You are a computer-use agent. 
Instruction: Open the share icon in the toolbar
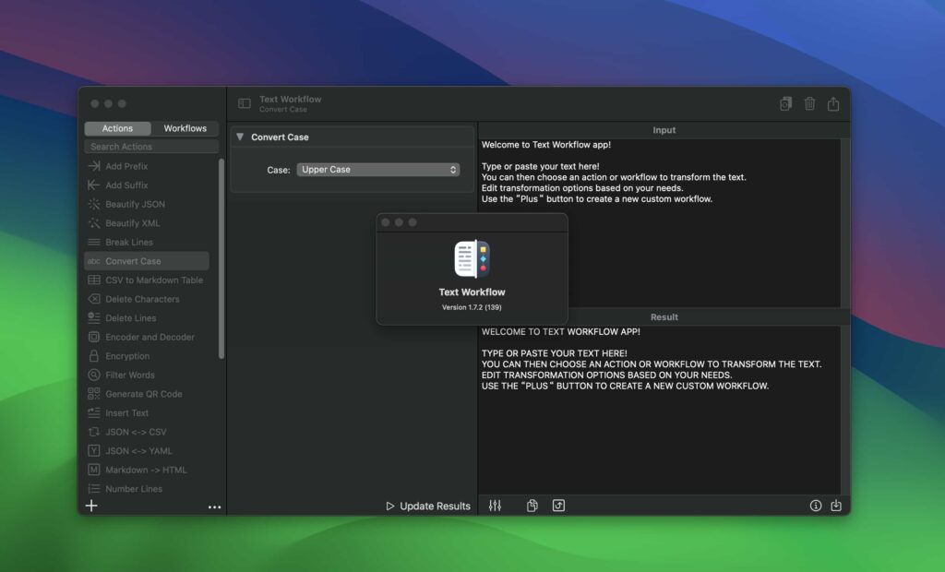[833, 104]
